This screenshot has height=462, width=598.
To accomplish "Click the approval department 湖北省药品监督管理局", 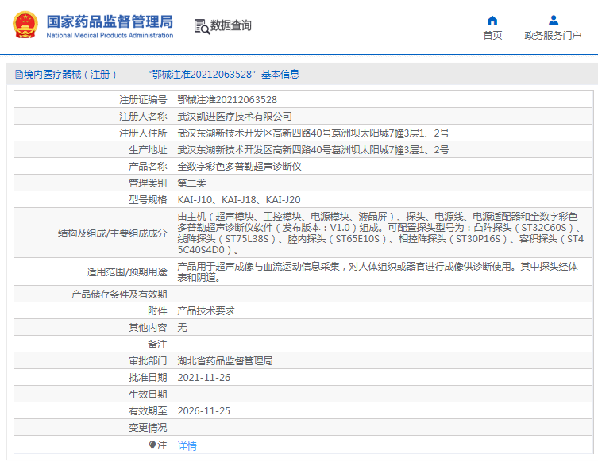I will pyautogui.click(x=225, y=361).
